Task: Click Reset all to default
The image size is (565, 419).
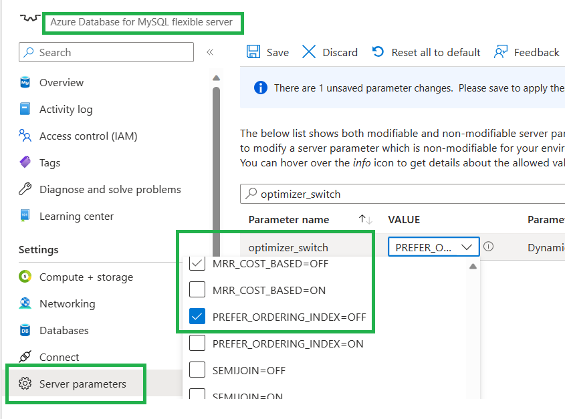Action: pos(425,52)
